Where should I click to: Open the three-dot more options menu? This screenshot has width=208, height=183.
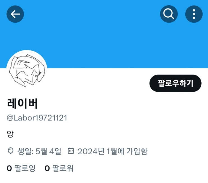coord(194,14)
